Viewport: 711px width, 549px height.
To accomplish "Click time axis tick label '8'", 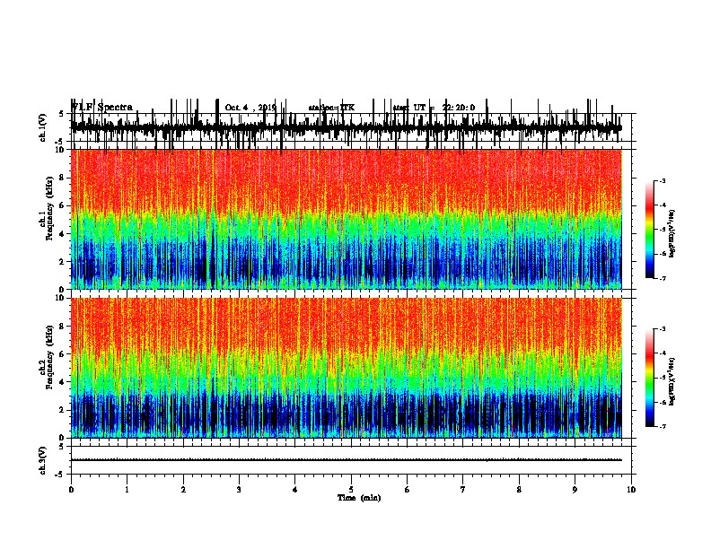I will tap(519, 490).
